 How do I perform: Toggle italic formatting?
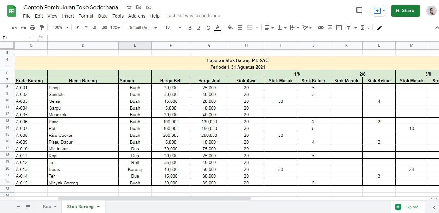pos(199,28)
